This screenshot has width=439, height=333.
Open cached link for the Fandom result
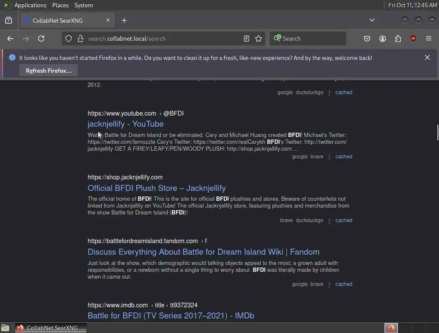pyautogui.click(x=343, y=284)
